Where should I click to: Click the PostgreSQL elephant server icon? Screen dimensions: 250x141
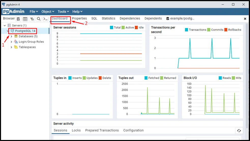12,31
